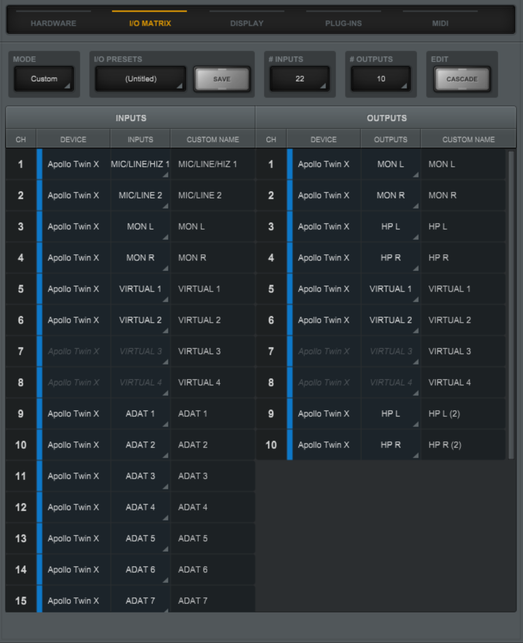
Task: Open dimmed VIRTUAL 3 source on input channel 7
Action: point(140,351)
